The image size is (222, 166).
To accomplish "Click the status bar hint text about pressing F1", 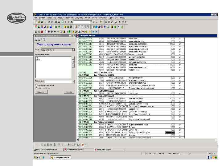I will pos(46,153).
